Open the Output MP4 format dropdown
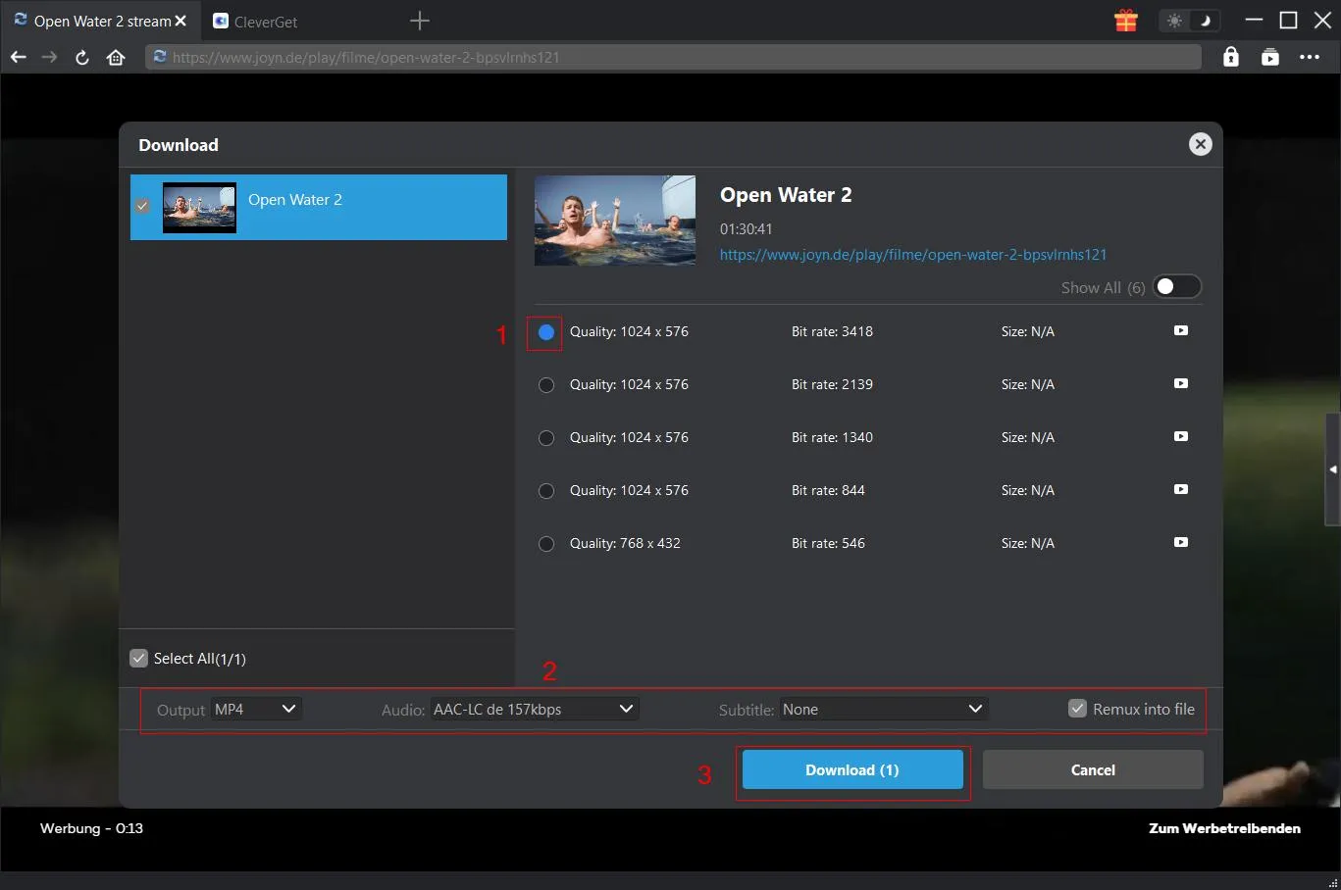 pos(256,709)
